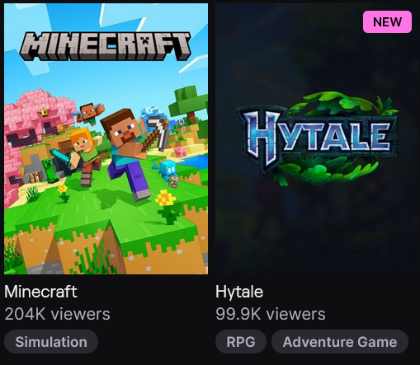Select the RPG tag
Screen dimensions: 420x365
pos(241,342)
